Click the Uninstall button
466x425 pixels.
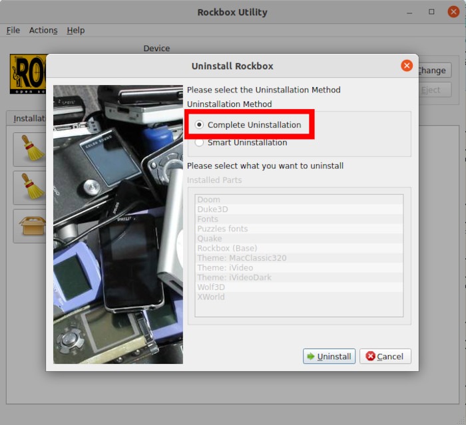pos(329,356)
